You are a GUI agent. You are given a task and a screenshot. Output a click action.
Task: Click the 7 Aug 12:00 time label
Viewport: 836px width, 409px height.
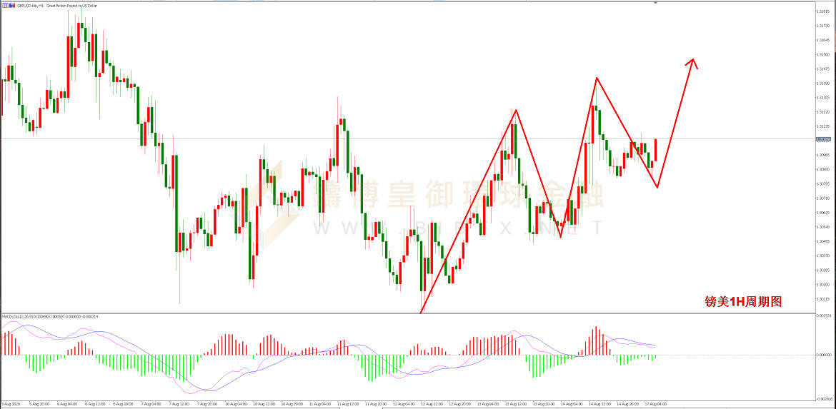pyautogui.click(x=178, y=404)
